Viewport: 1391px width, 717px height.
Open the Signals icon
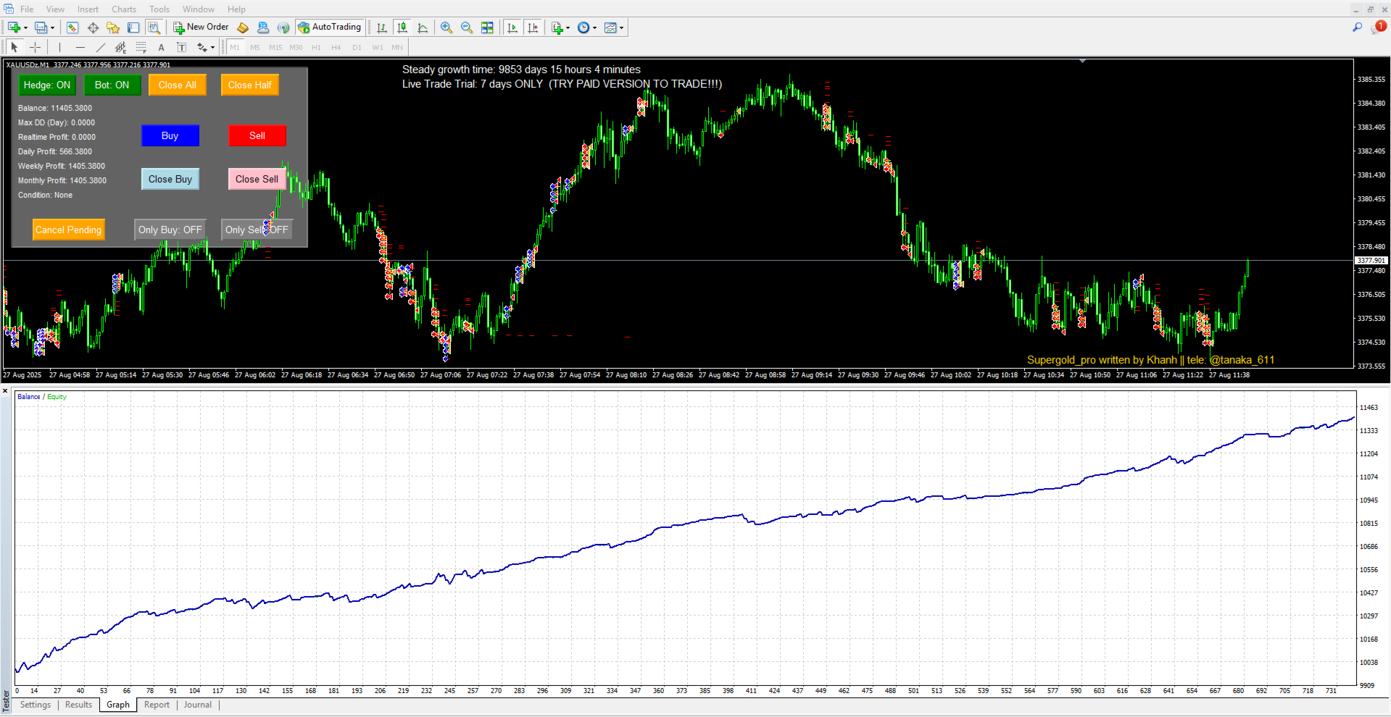tap(283, 28)
